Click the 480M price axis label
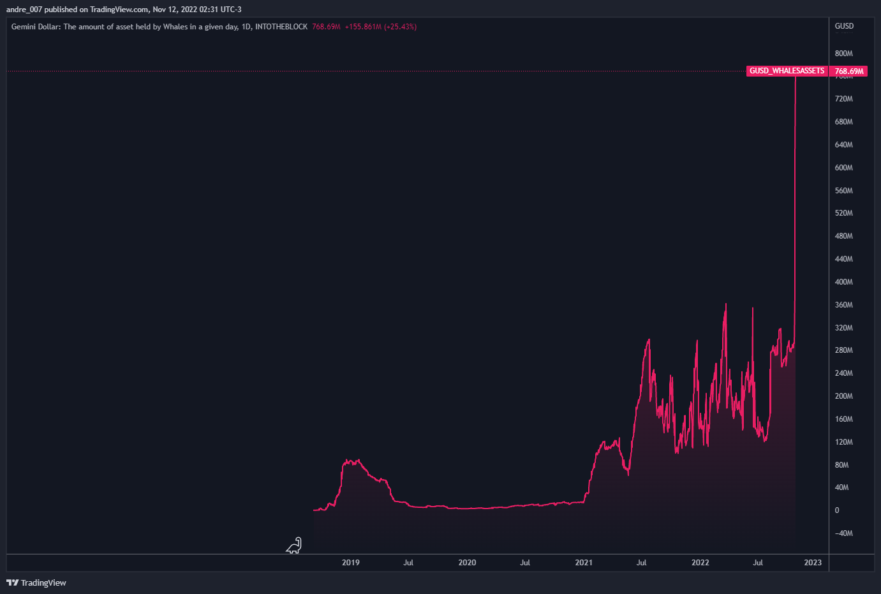The image size is (881, 594). (843, 236)
